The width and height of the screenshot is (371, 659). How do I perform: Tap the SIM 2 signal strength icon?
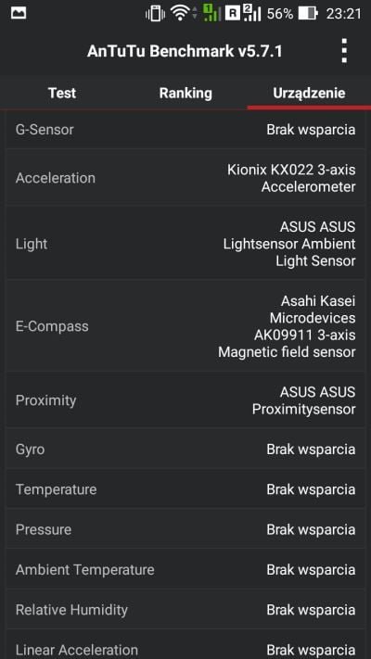click(252, 13)
